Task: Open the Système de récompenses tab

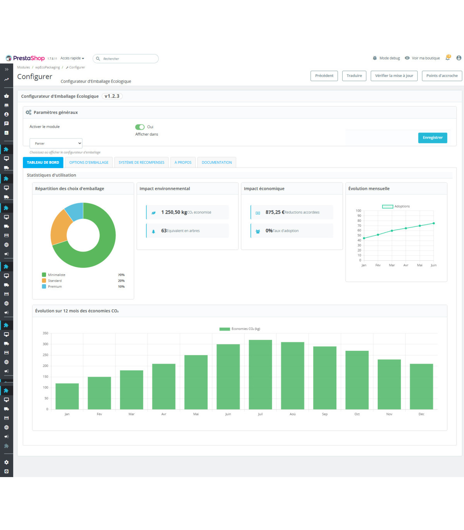Action: coord(141,163)
